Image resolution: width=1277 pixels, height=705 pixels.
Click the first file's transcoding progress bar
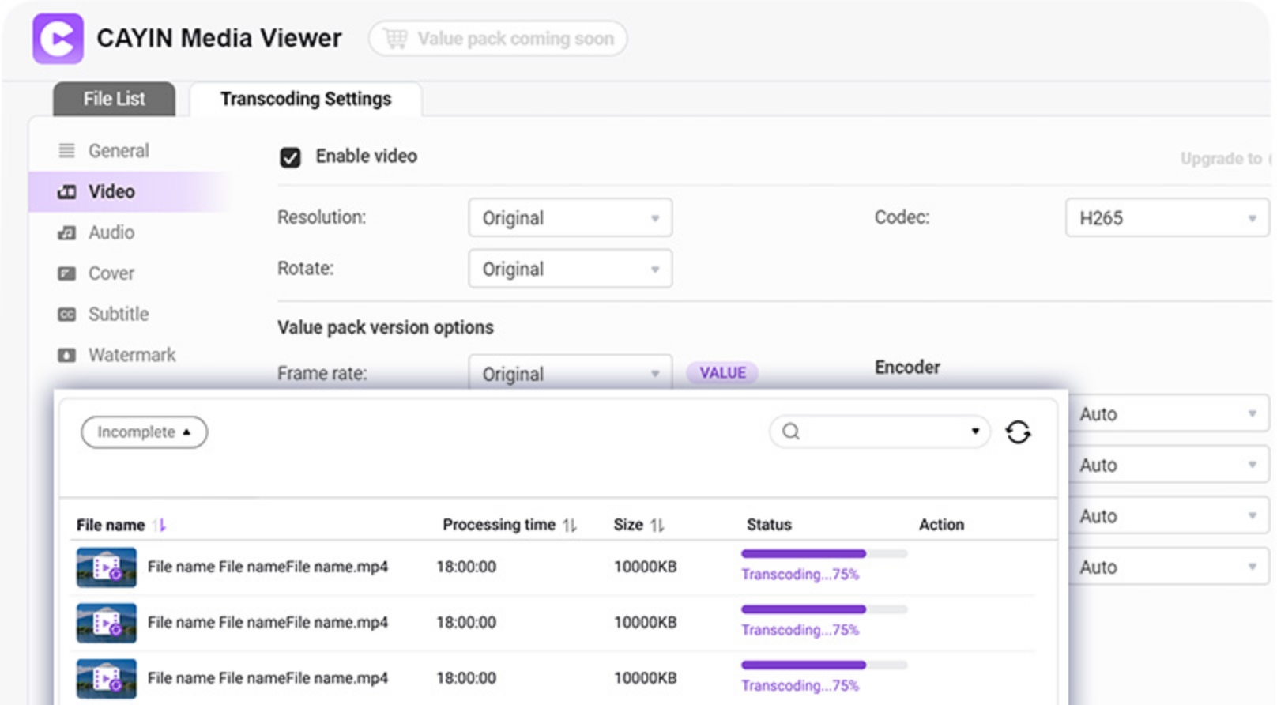[823, 554]
